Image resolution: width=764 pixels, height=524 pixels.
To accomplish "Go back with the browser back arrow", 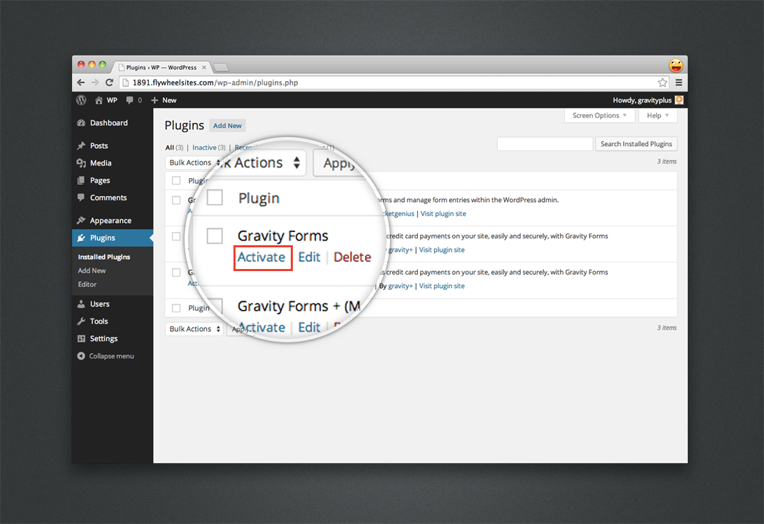I will [81, 82].
